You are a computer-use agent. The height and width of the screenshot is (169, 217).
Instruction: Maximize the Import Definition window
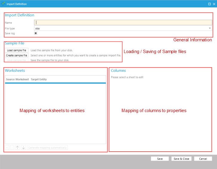pyautogui.click(x=209, y=4)
